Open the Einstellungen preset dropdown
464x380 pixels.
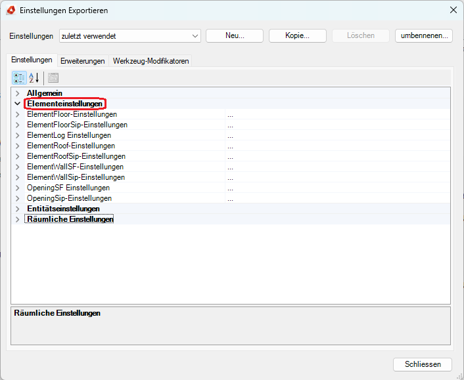(x=130, y=36)
